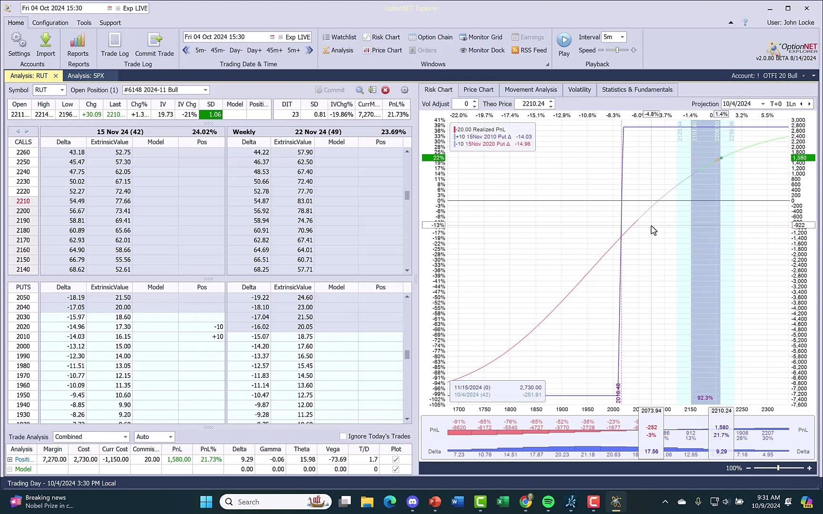Switch to the Analysis: SPX tab
Viewport: 823px width, 514px height.
[x=86, y=76]
